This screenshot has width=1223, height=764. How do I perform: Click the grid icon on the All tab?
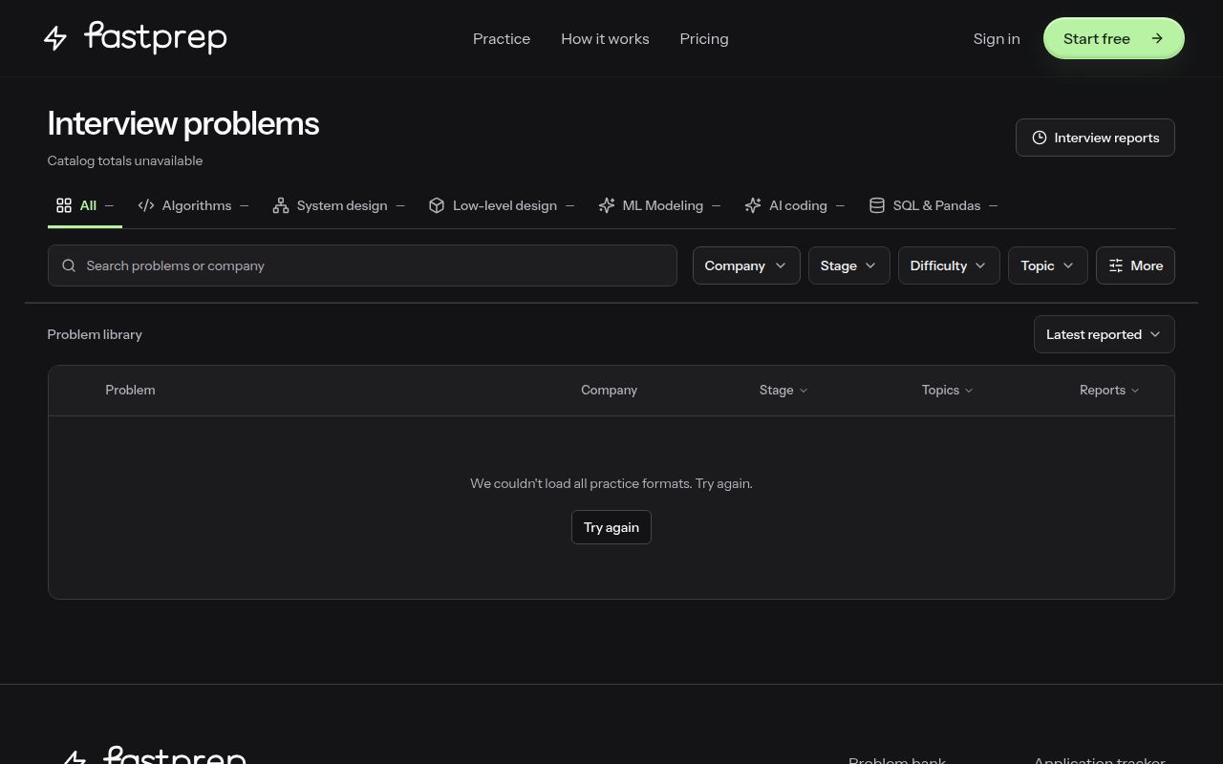pyautogui.click(x=64, y=205)
